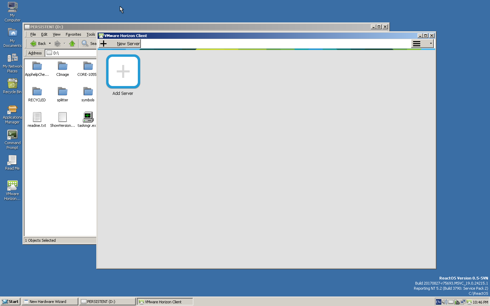Select the CImage folder icon

pyautogui.click(x=63, y=66)
